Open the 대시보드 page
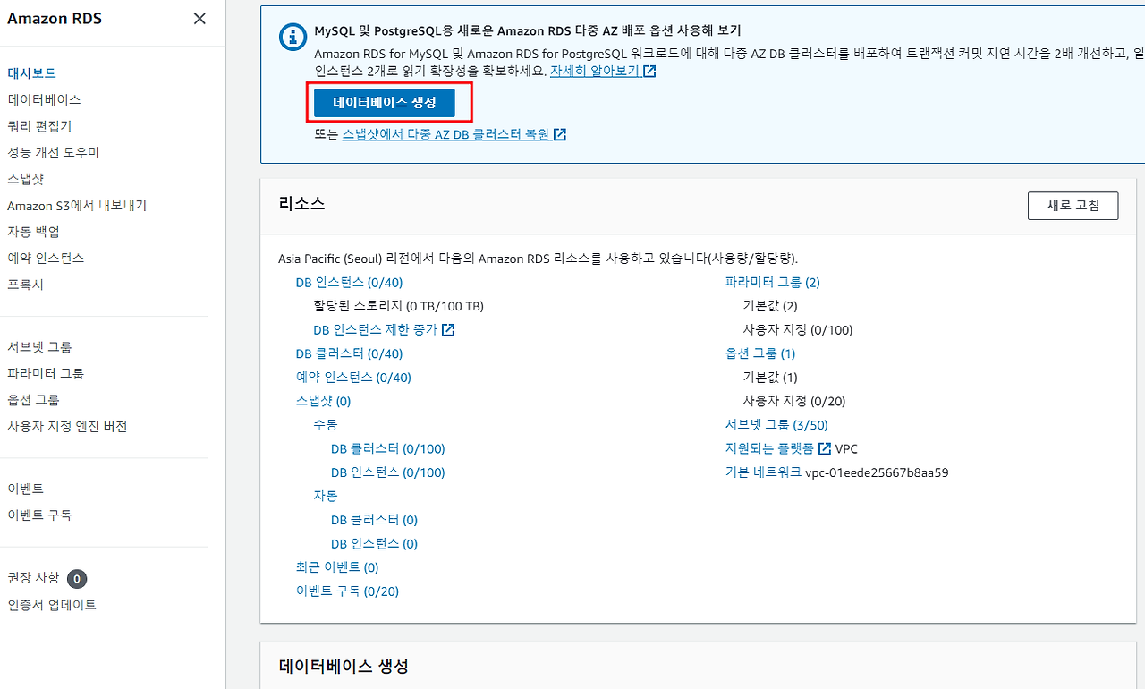 click(x=32, y=73)
